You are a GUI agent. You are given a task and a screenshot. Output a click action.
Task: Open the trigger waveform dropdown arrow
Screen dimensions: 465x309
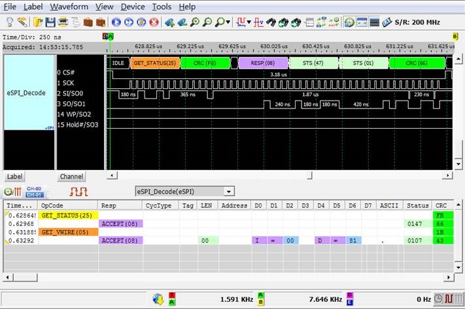point(249,22)
